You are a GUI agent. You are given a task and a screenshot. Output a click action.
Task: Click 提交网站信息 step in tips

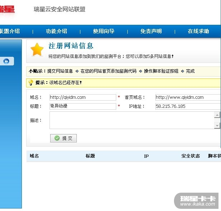(x=60, y=71)
